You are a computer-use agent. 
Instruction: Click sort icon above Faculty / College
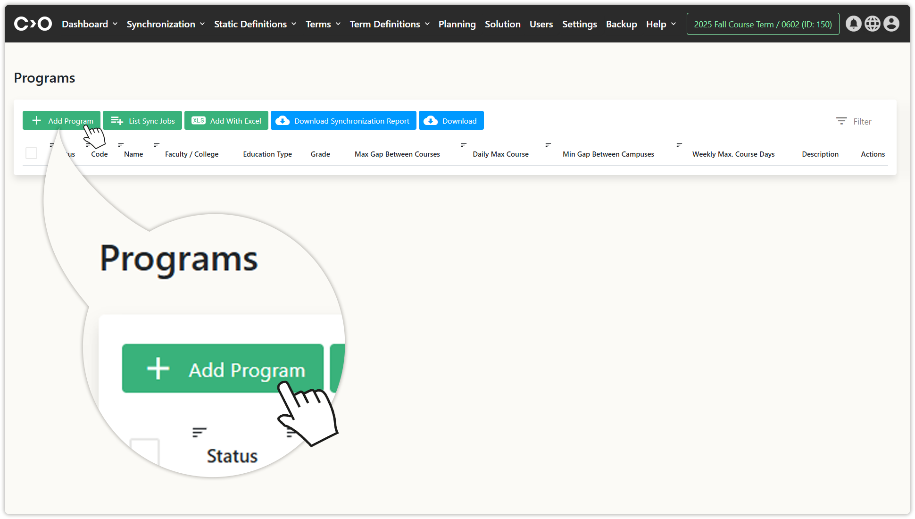[x=157, y=145]
